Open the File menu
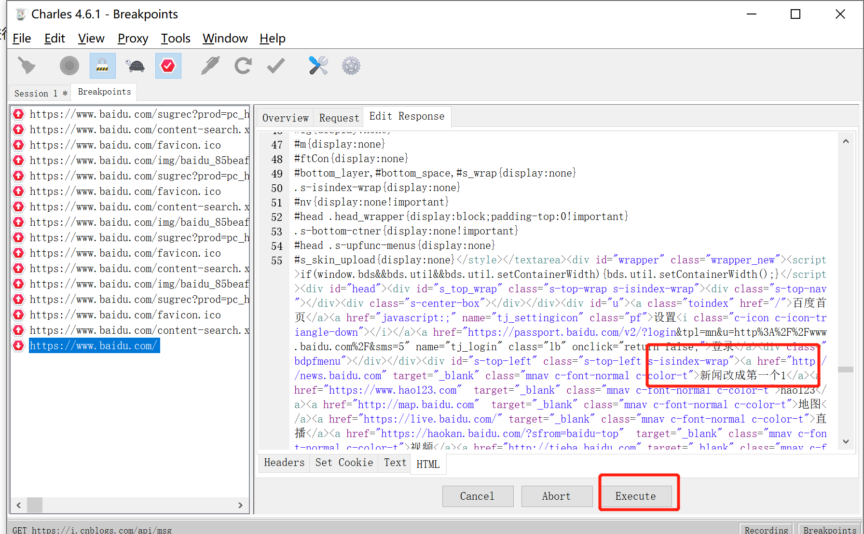 click(22, 38)
